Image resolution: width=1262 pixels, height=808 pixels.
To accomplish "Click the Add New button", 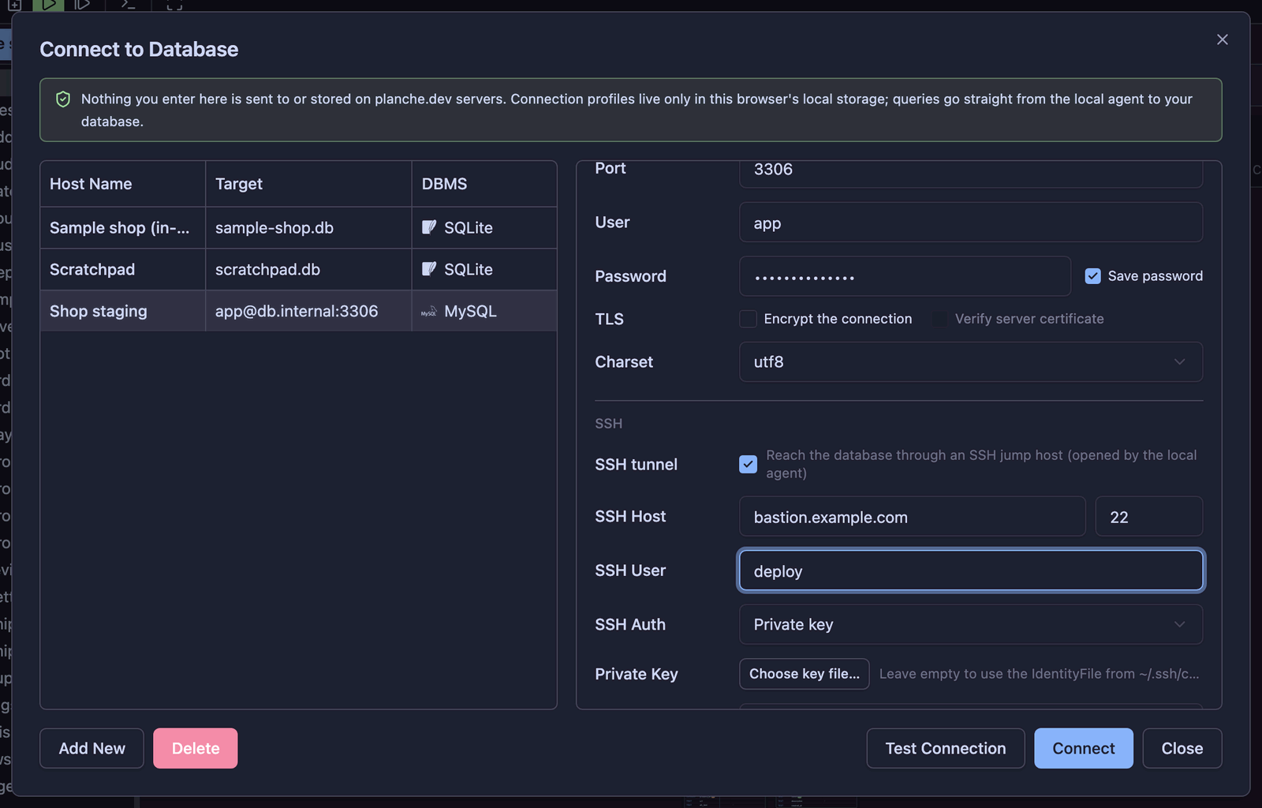I will [x=91, y=748].
